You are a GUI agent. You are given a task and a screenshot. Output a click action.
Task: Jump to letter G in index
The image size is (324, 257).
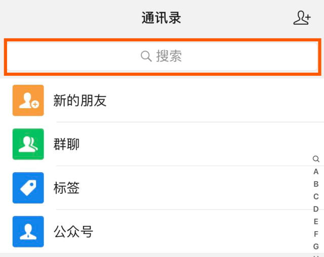316,246
